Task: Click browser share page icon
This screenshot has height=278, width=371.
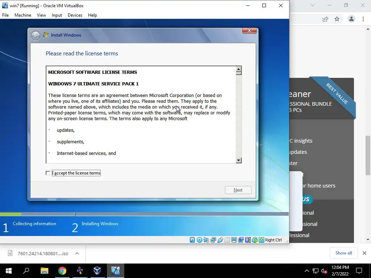Action: 325,19
